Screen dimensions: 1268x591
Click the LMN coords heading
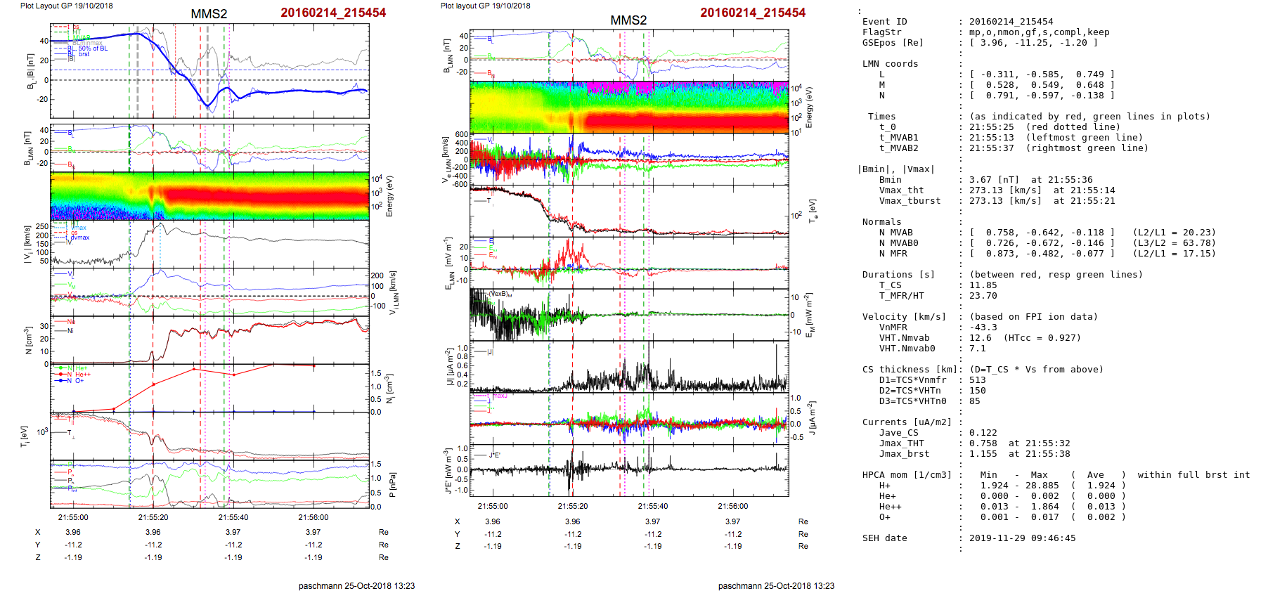[890, 64]
